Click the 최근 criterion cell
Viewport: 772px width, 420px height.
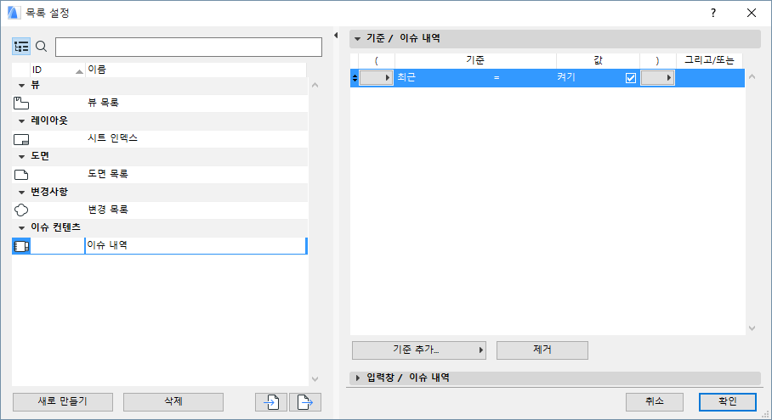click(406, 77)
